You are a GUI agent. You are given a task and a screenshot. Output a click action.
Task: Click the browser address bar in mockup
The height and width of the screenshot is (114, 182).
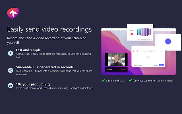click(x=117, y=29)
